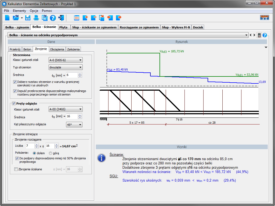
Task: Select the górą radio button
Action: tap(50, 153)
